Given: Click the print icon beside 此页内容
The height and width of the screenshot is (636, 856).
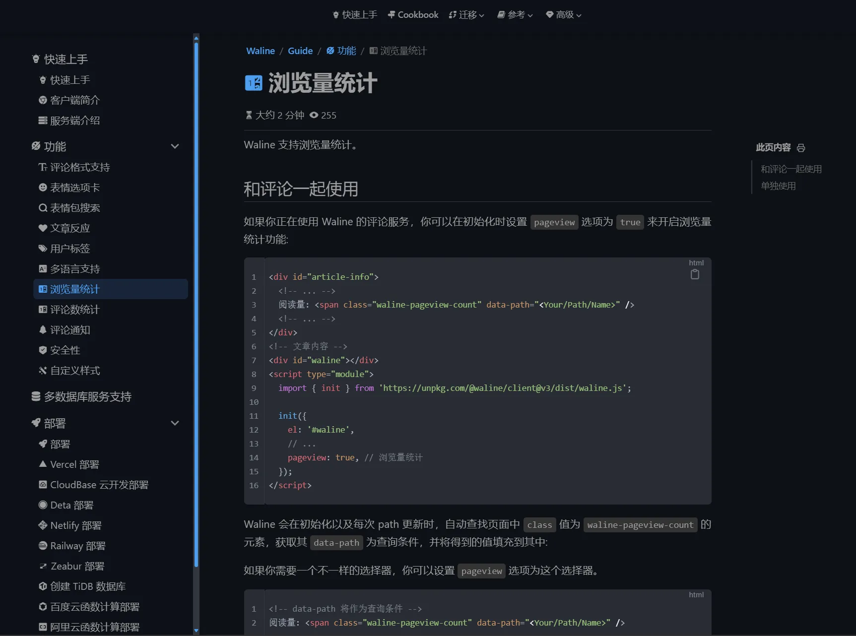Looking at the screenshot, I should tap(801, 148).
